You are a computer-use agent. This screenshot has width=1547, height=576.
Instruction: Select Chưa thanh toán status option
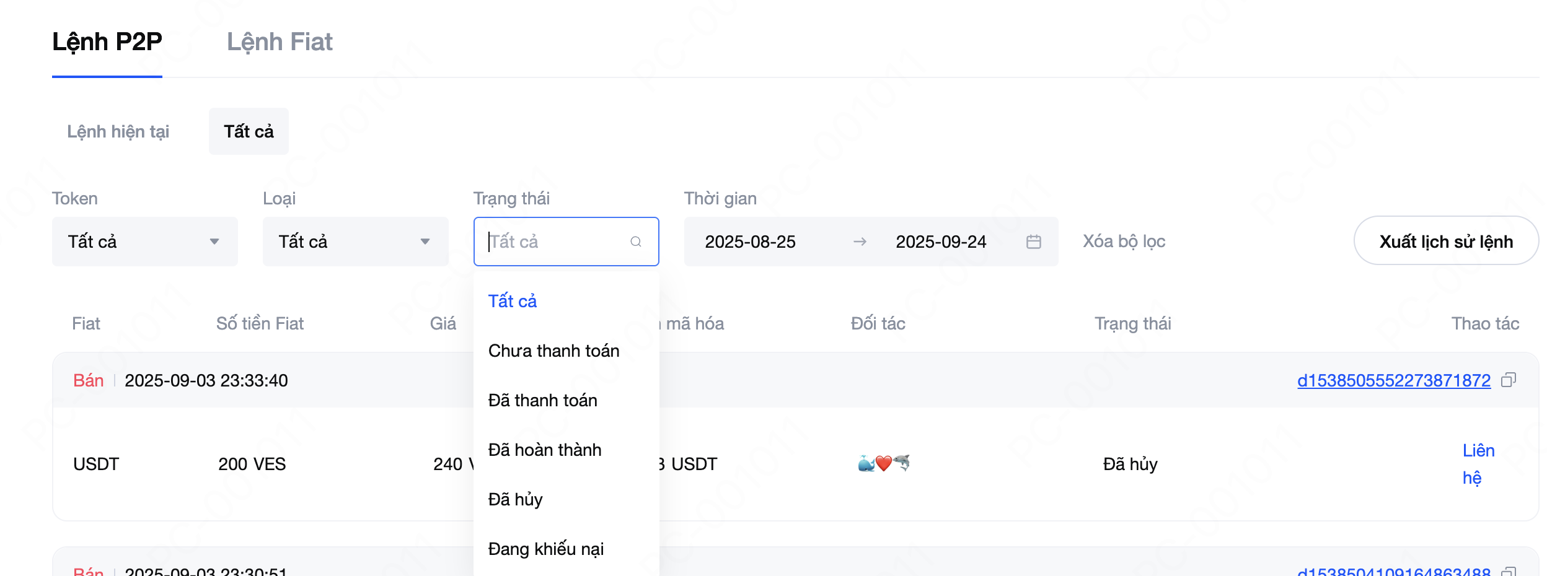click(x=553, y=351)
